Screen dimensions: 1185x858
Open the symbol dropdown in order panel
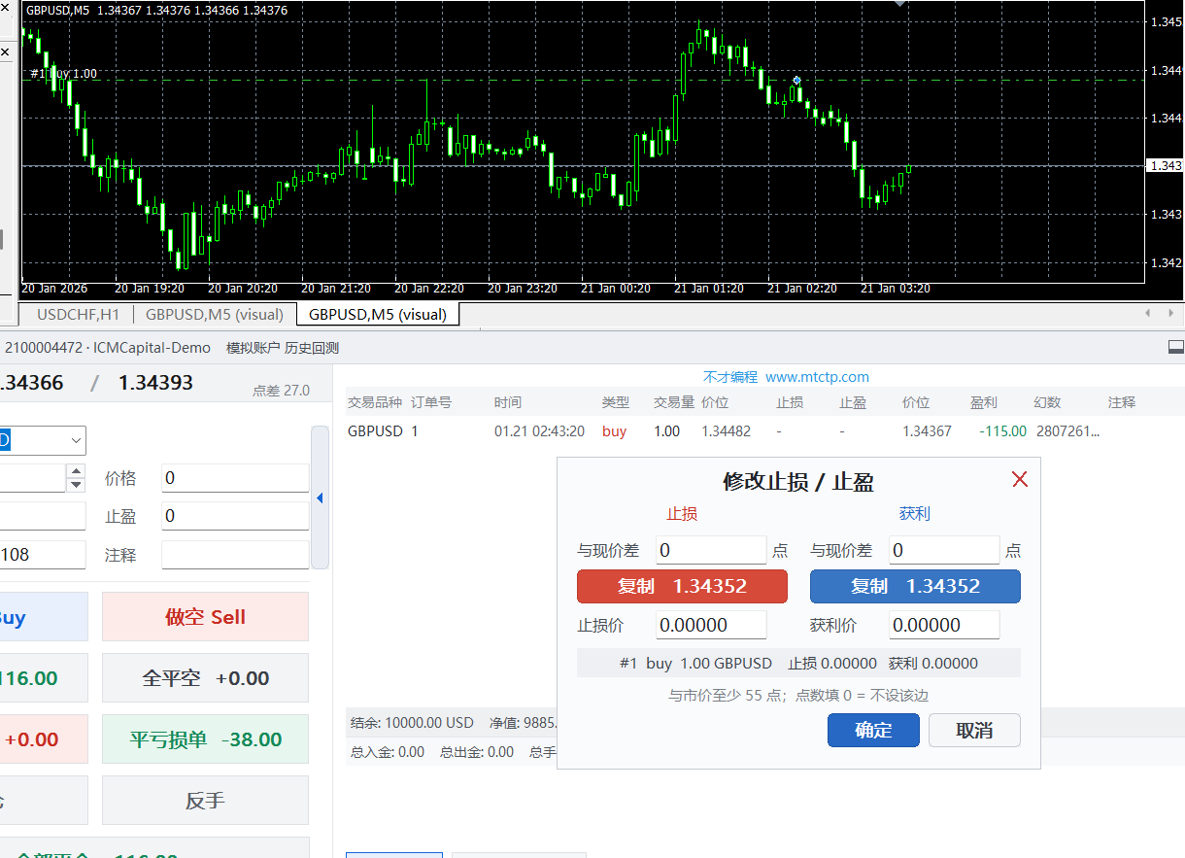tap(76, 440)
